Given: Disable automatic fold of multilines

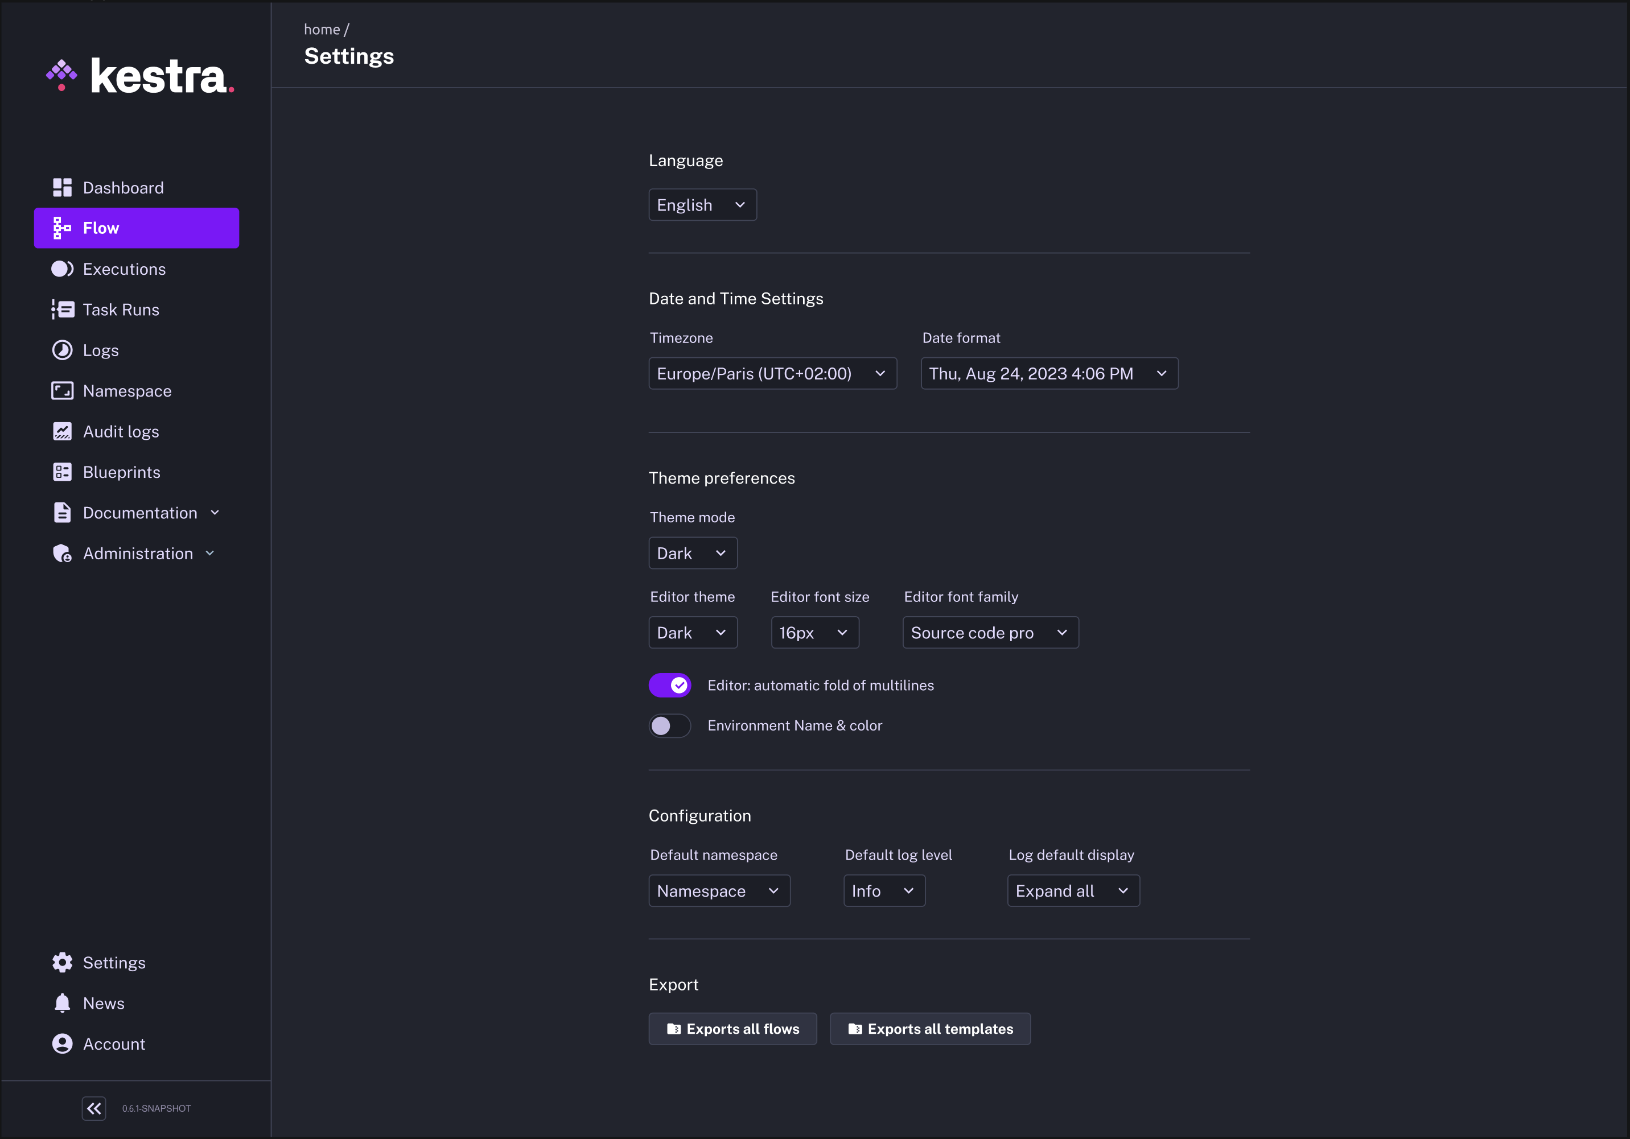Looking at the screenshot, I should (x=669, y=685).
